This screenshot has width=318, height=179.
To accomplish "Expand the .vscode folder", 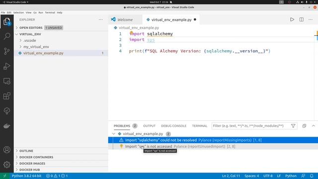I will click(20, 40).
